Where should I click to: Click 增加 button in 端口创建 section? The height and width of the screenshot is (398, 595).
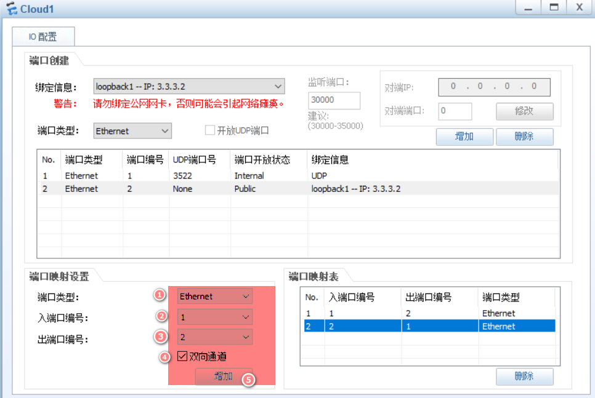click(464, 137)
